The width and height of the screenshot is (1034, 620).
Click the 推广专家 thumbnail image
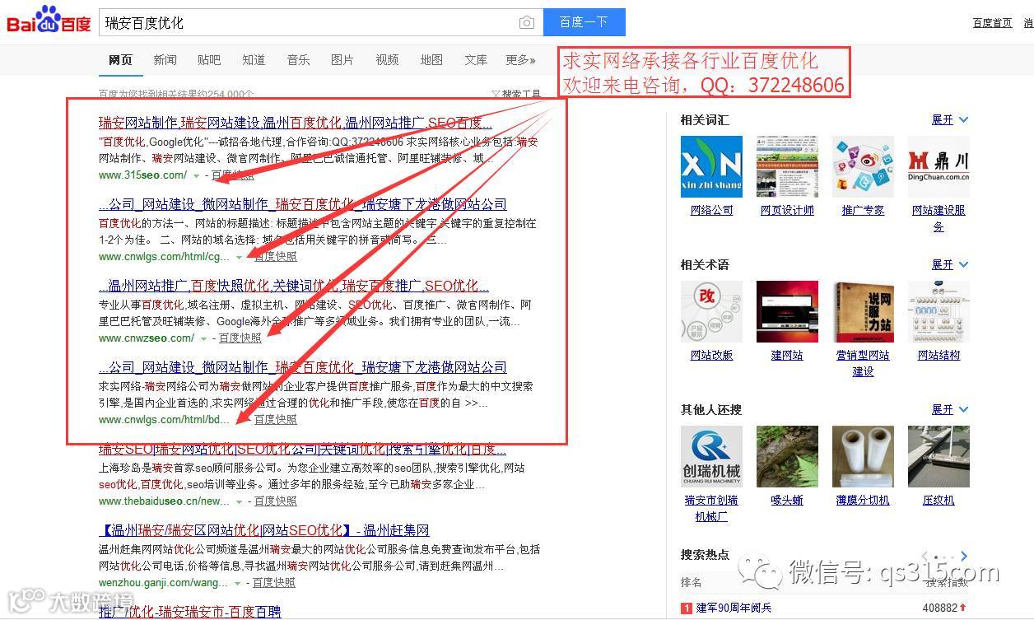click(x=863, y=167)
